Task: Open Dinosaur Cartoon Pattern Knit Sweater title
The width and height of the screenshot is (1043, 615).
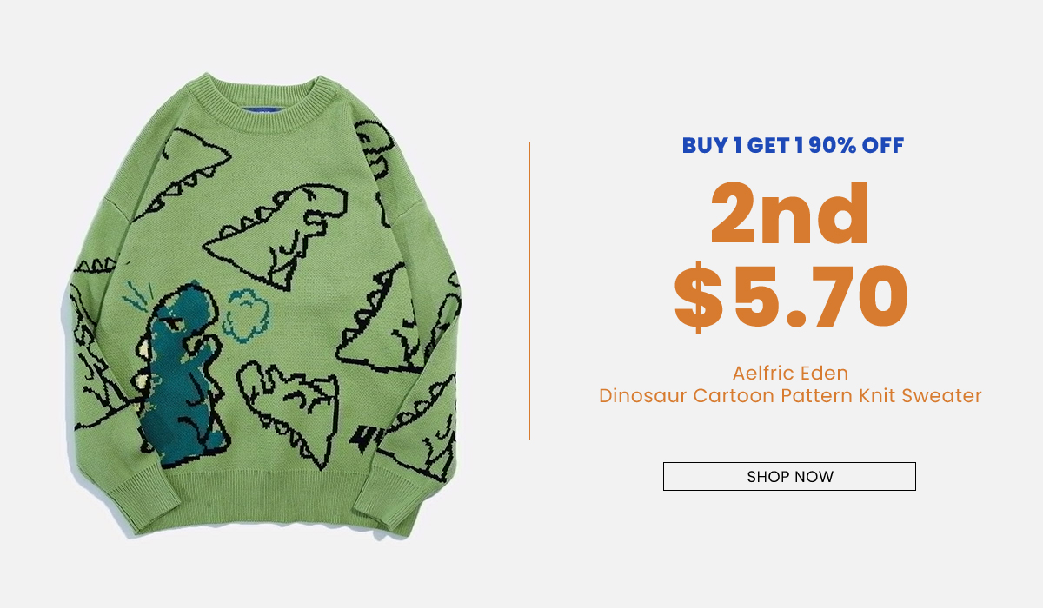Action: [790, 396]
